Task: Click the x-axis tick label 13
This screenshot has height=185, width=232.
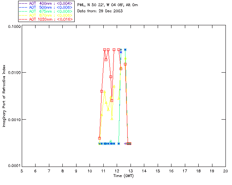Action: pos(130,171)
